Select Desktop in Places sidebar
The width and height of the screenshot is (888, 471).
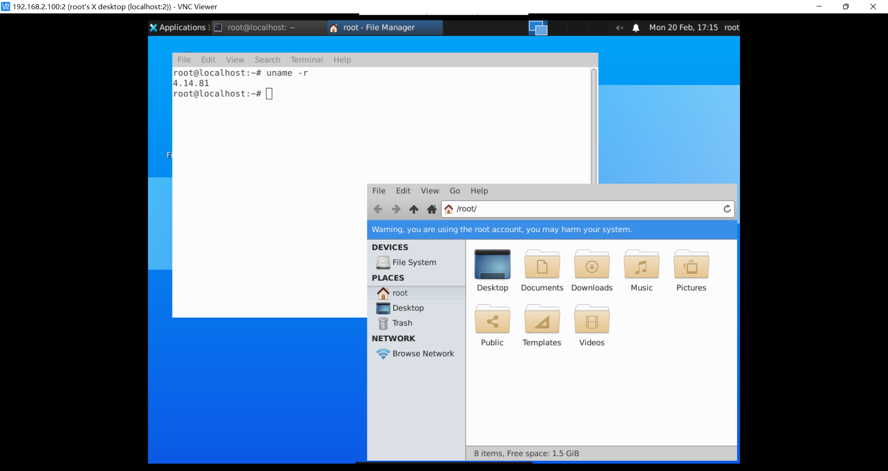[x=416, y=308]
